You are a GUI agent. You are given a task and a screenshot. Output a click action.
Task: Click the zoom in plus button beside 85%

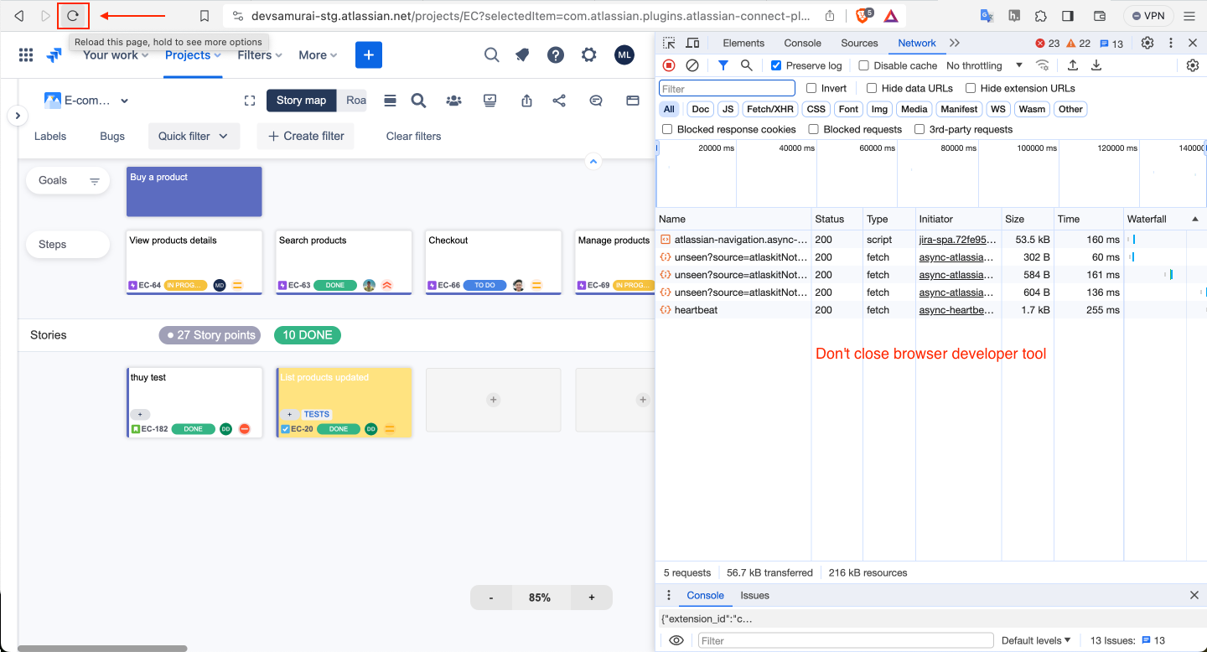[592, 598]
